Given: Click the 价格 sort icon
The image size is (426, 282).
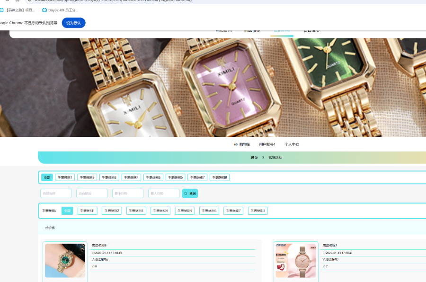Looking at the screenshot, I should 46,228.
